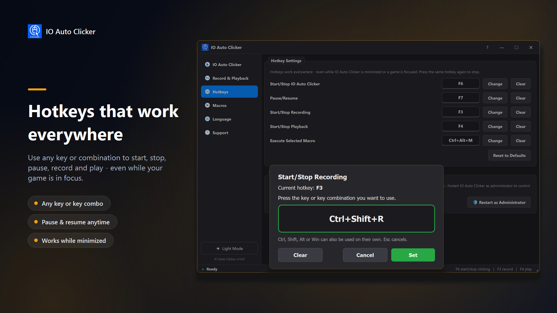Maximize the IO Auto Clicker window

coord(516,48)
